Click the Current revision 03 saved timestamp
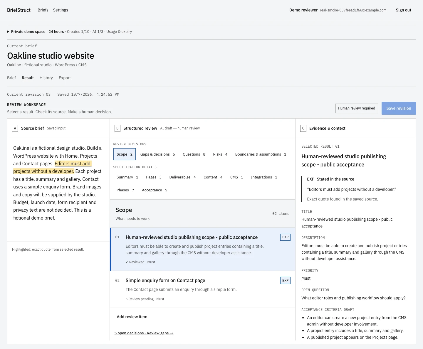This screenshot has width=423, height=349. click(63, 95)
